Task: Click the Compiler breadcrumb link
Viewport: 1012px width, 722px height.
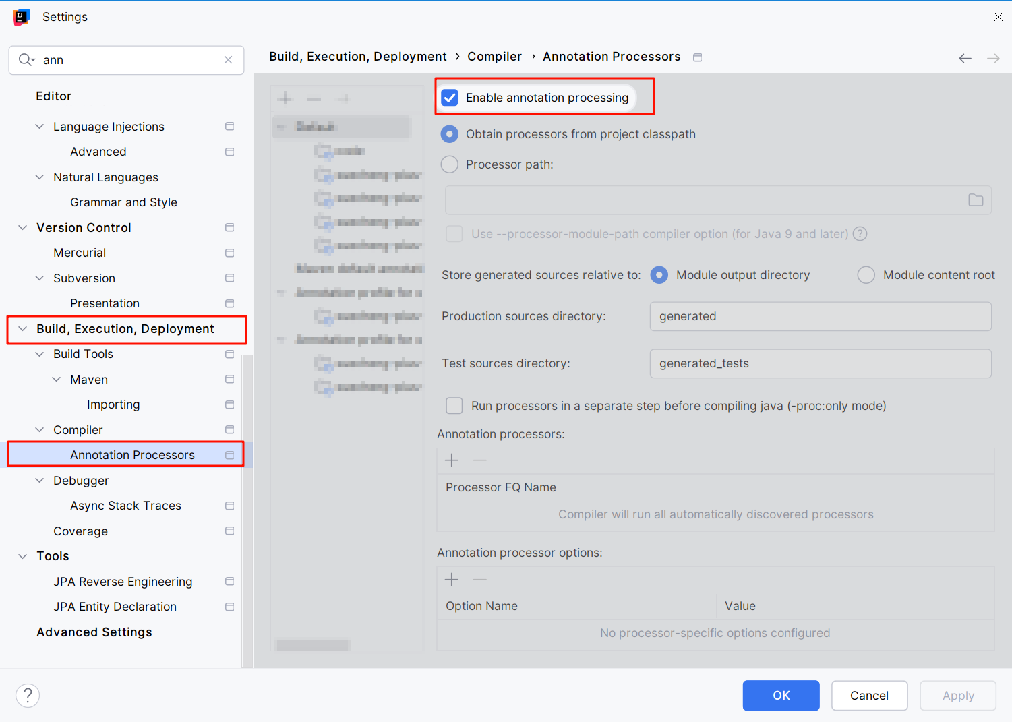Action: [x=494, y=57]
